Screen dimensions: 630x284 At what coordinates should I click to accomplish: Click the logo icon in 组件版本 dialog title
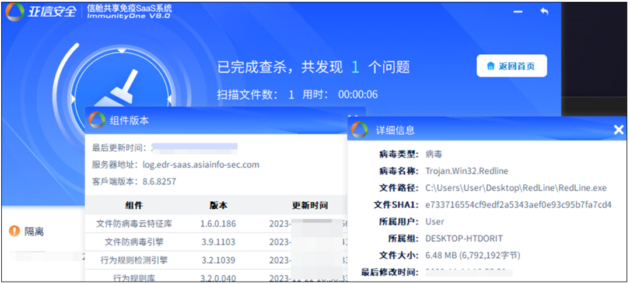click(x=97, y=120)
